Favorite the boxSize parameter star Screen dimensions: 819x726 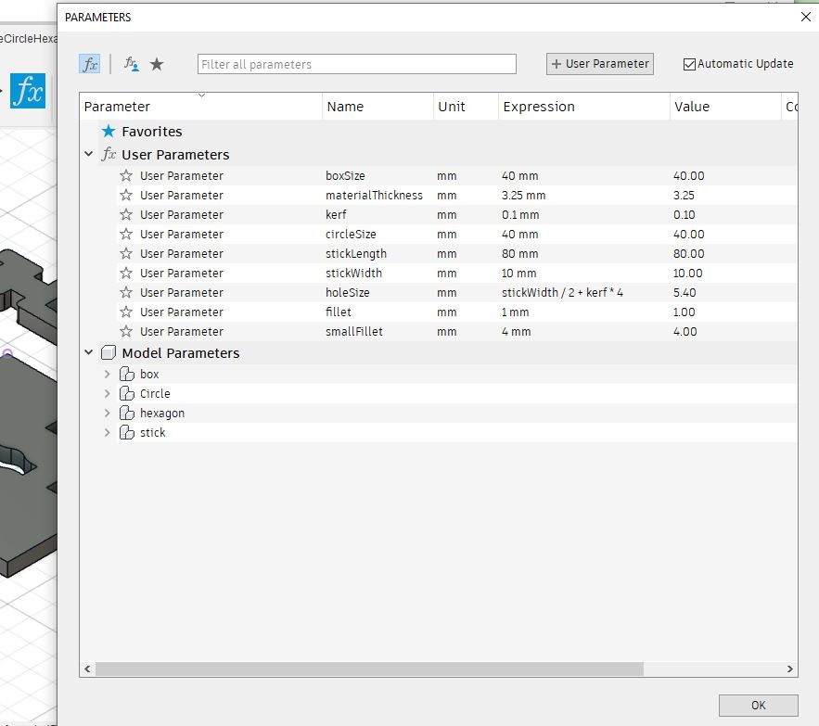pos(126,175)
